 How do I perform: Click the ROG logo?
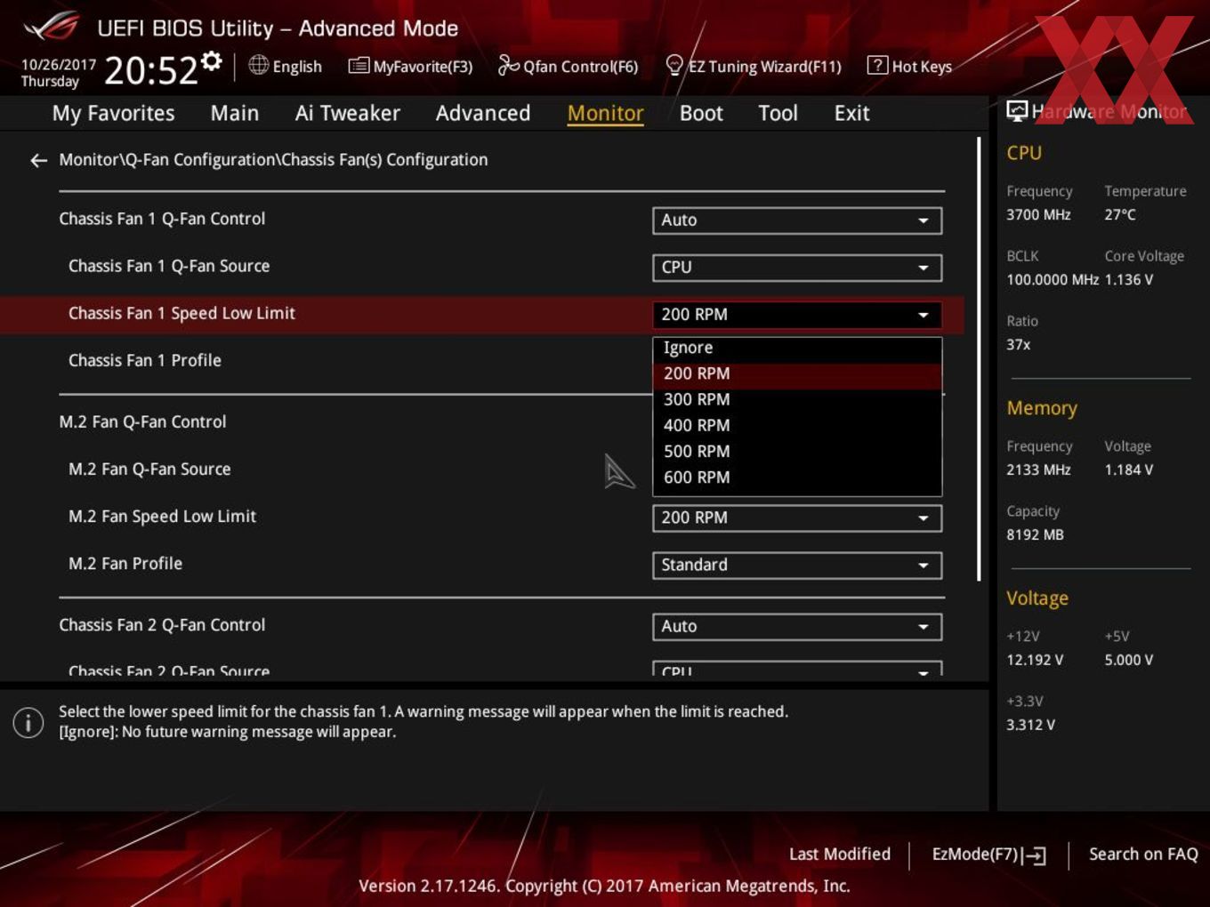(x=52, y=27)
